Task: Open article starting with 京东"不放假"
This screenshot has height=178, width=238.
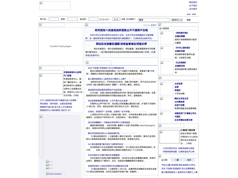Action: 106,68
